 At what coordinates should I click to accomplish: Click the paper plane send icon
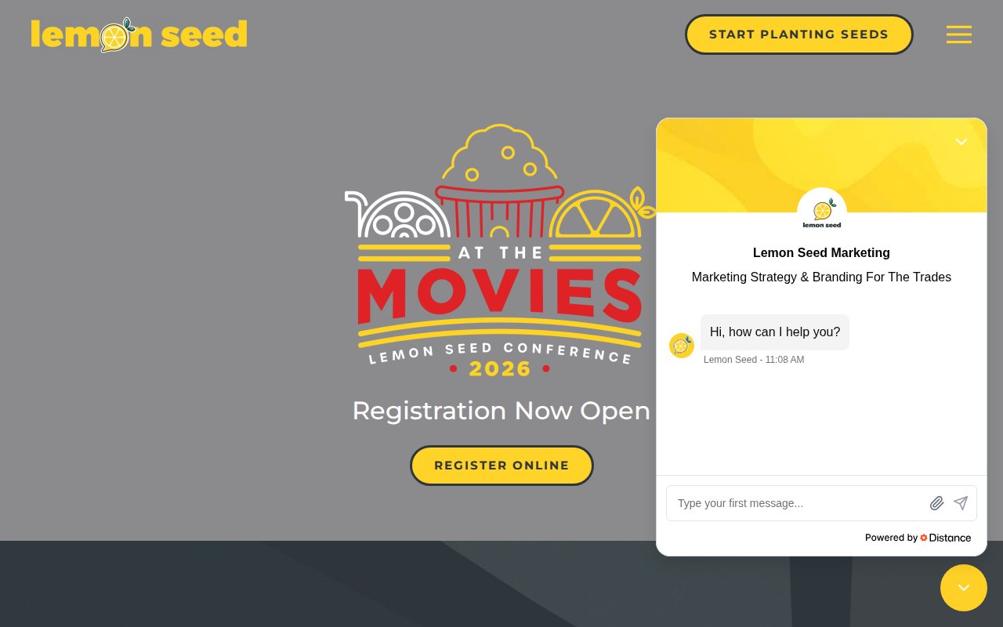click(x=961, y=503)
